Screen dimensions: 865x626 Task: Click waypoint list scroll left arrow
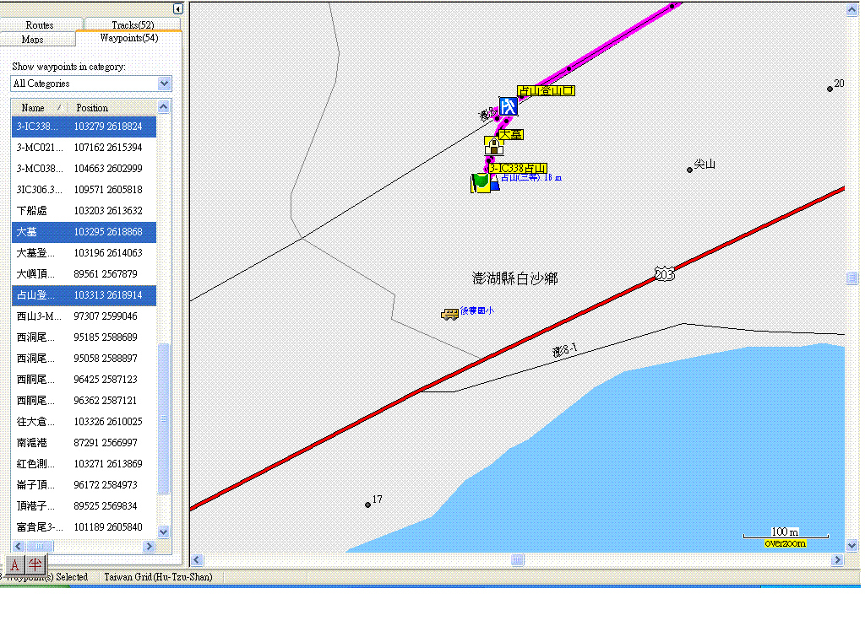point(19,546)
